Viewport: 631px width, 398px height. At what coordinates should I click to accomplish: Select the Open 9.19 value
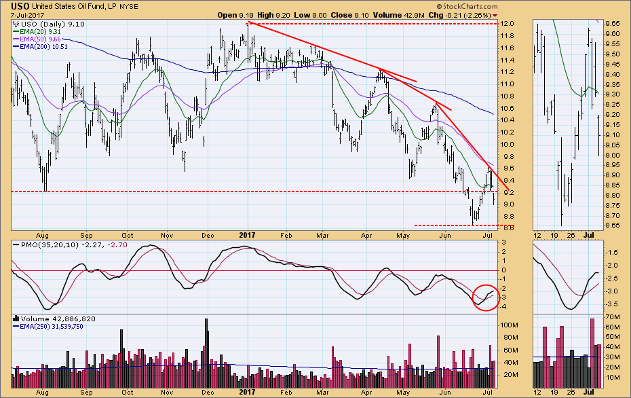pos(236,16)
